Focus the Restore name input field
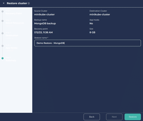143x121 pixels. point(88,43)
